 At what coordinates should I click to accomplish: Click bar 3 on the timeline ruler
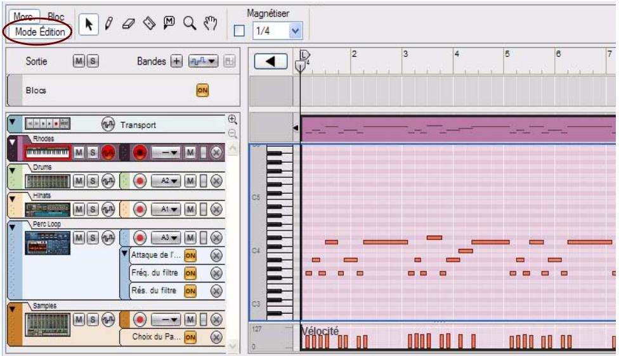[x=405, y=54]
